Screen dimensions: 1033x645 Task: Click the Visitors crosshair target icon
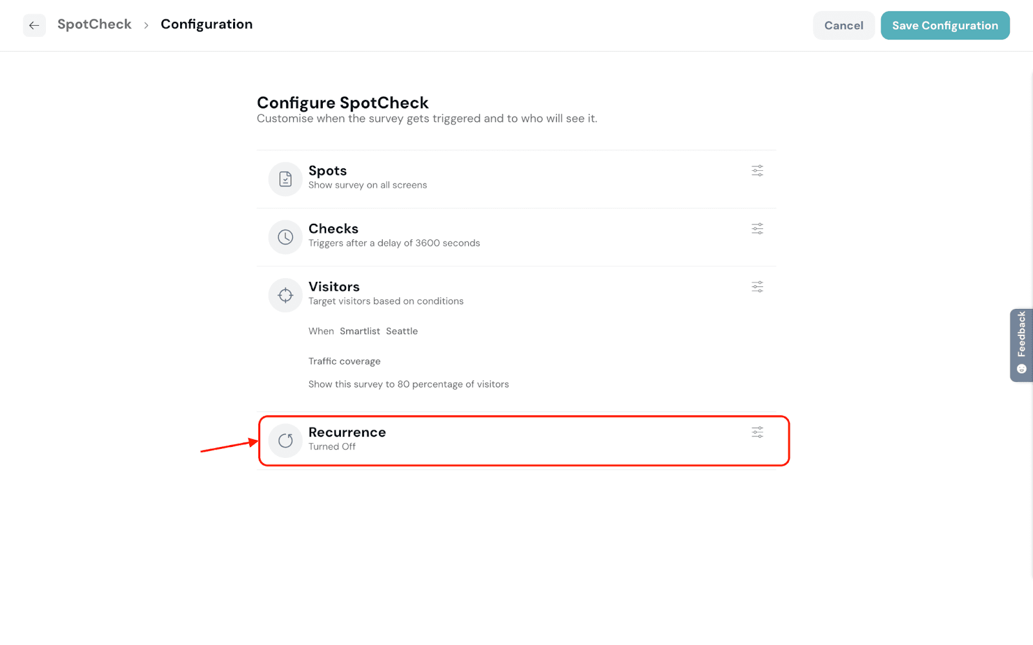(x=285, y=295)
